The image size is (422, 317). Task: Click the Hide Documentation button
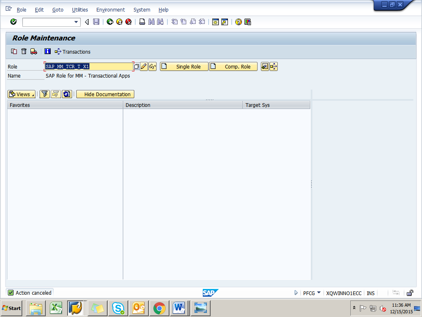pyautogui.click(x=105, y=94)
